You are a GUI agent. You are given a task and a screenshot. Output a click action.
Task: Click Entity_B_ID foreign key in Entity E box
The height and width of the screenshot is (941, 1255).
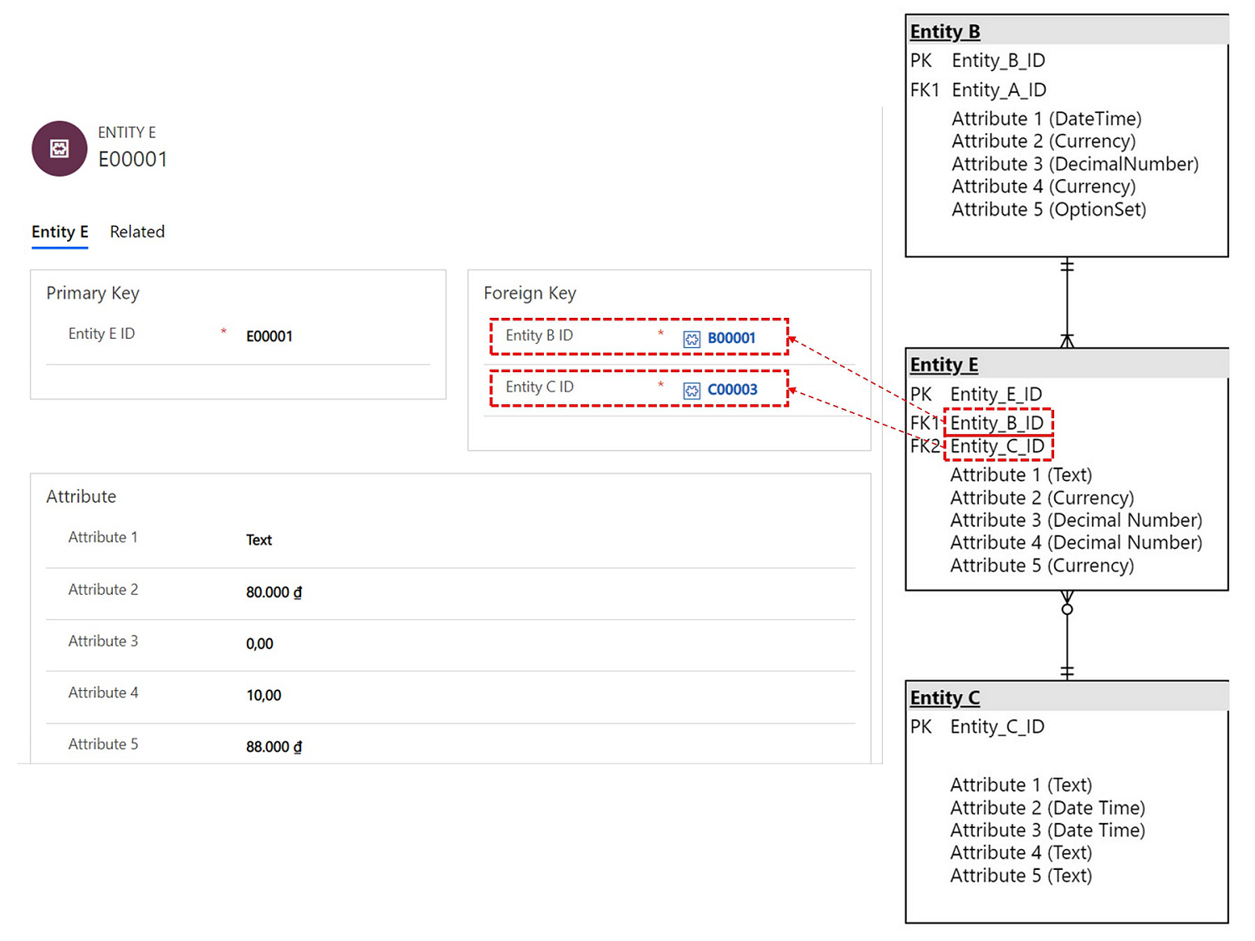coord(997,423)
